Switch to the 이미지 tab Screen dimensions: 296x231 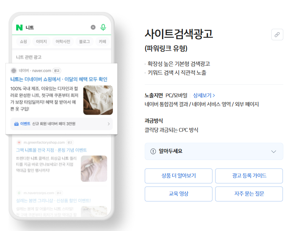coord(41,41)
